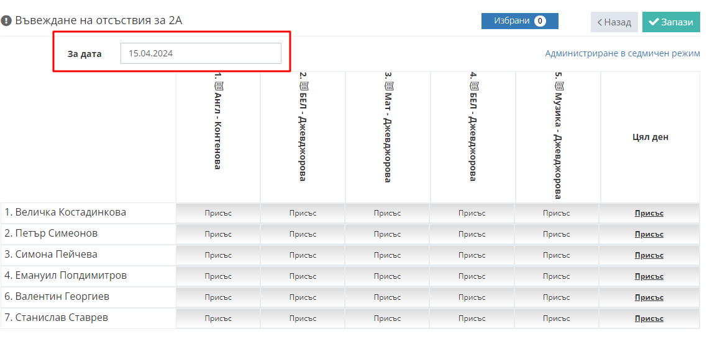Mark whole day for Станислав Ставрев
This screenshot has height=337, width=707.
(649, 318)
